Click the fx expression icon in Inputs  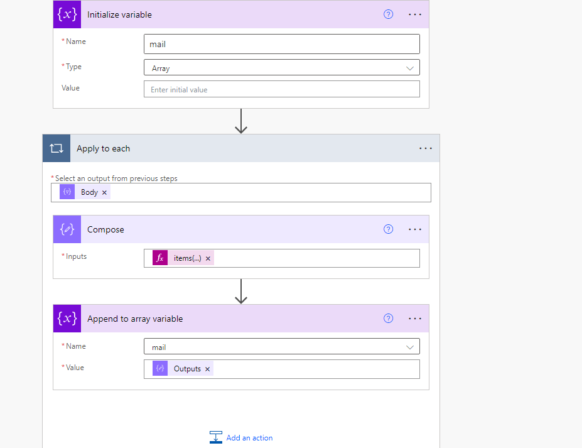point(160,258)
